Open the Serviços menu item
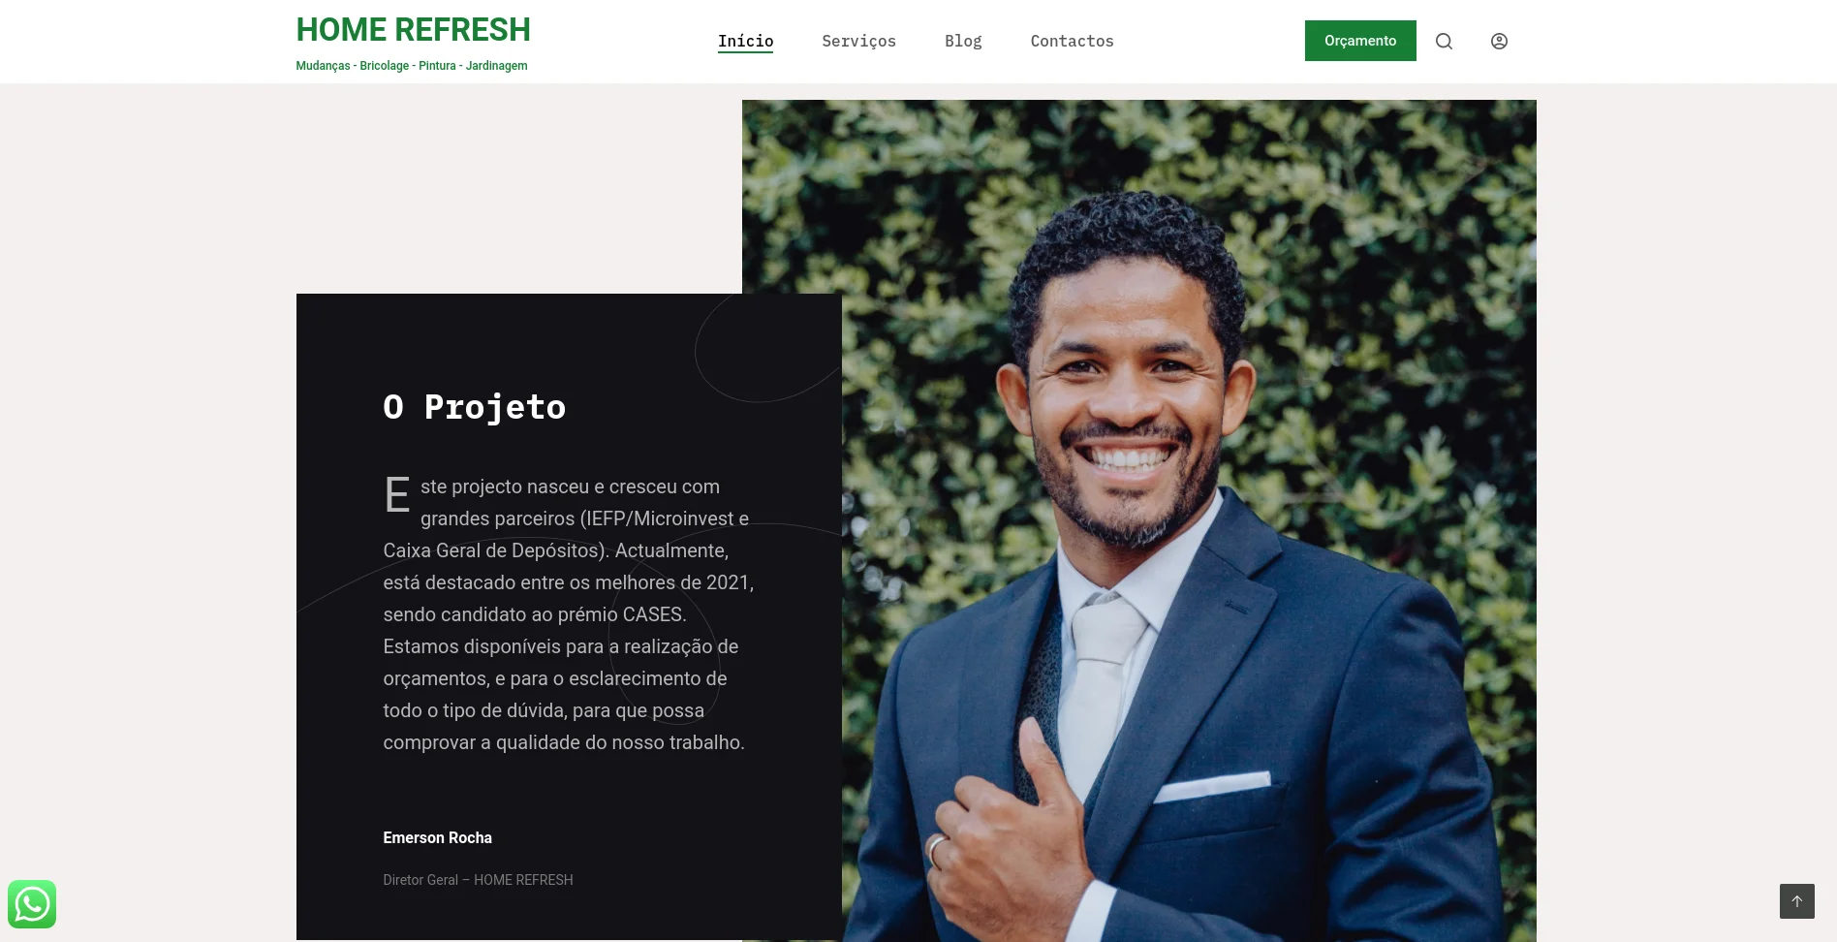This screenshot has height=942, width=1837. click(858, 41)
